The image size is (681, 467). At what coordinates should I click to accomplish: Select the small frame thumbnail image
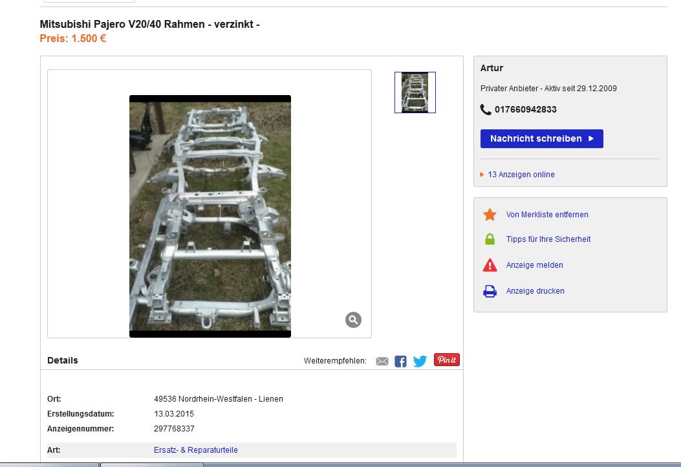coord(415,92)
